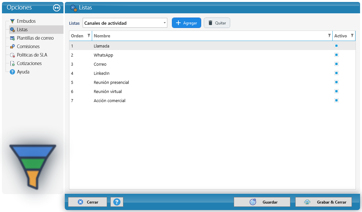
Task: Open Plantillas de correo option
Action: click(35, 38)
